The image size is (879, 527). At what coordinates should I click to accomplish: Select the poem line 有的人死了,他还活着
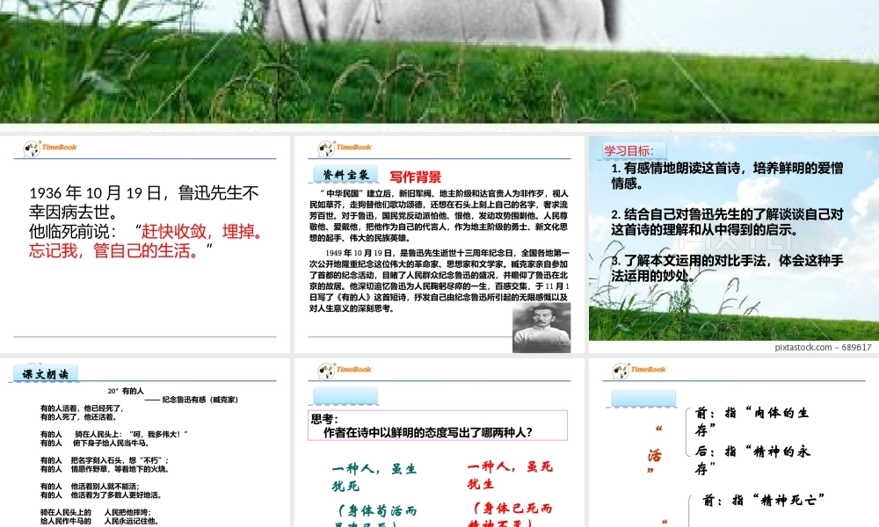click(78, 417)
